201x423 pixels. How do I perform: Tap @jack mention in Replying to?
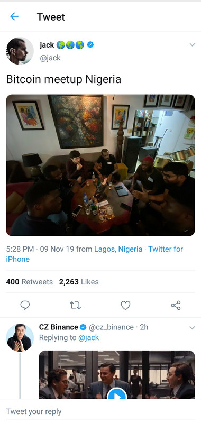pyautogui.click(x=88, y=337)
